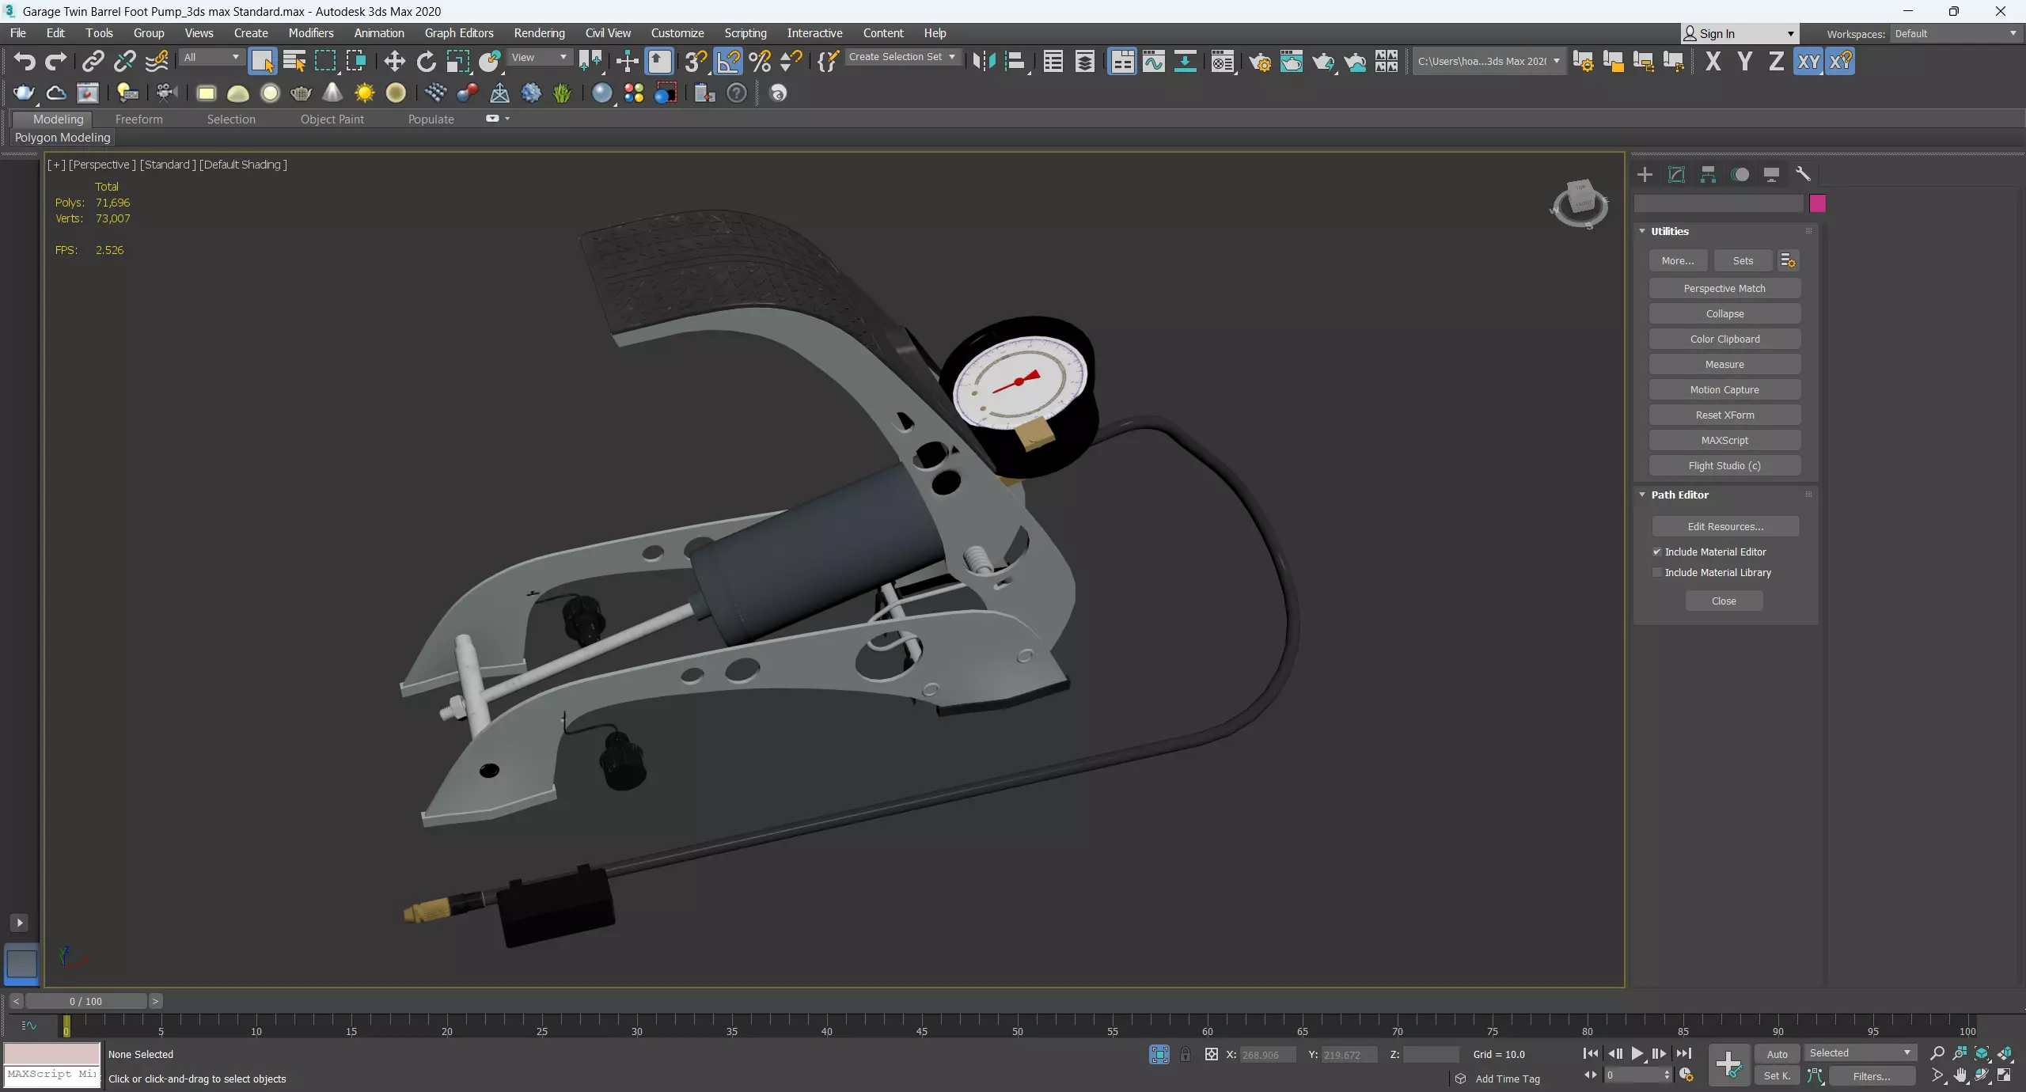Click the magenta object color swatch
The width and height of the screenshot is (2026, 1092).
pos(1817,203)
